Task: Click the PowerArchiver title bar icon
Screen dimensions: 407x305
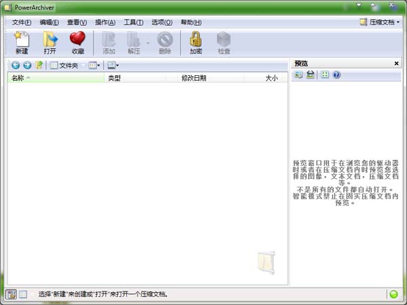Action: (x=7, y=7)
